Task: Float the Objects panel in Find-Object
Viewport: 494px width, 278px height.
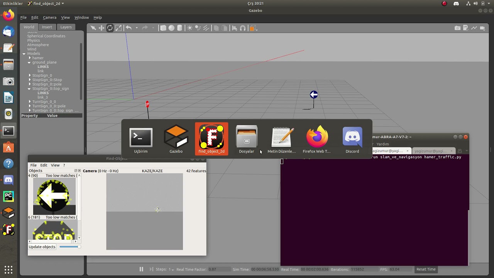Action: 76,171
